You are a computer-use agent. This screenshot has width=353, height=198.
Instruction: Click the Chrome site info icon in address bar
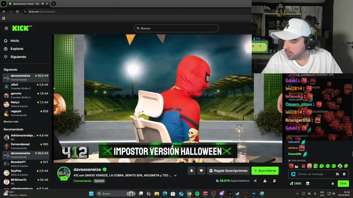coord(25,12)
